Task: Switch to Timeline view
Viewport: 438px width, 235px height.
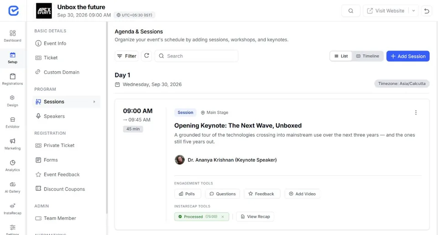Action: pos(368,56)
